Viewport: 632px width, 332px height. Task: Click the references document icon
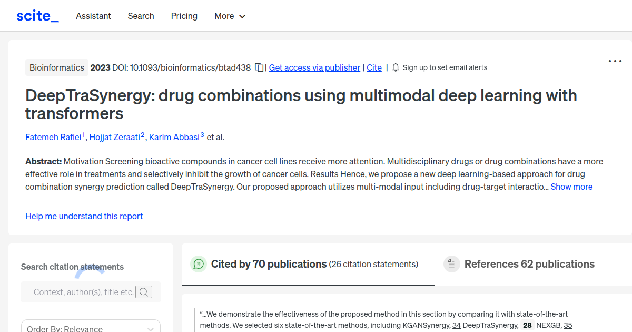pos(451,263)
